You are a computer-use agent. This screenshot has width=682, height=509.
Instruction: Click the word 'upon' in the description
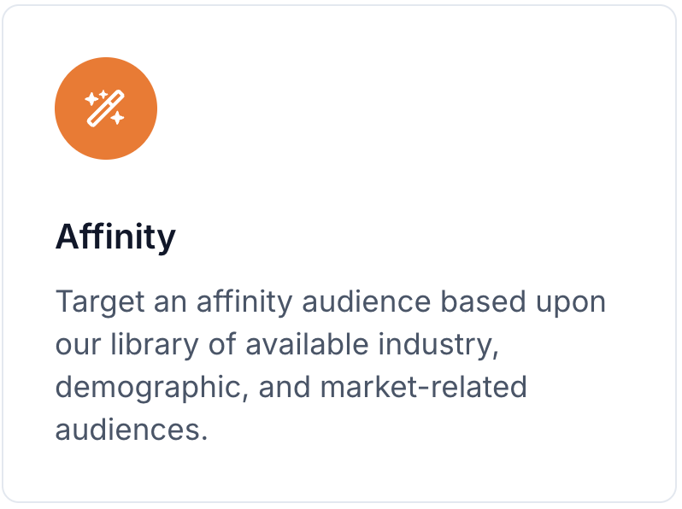[x=571, y=303]
